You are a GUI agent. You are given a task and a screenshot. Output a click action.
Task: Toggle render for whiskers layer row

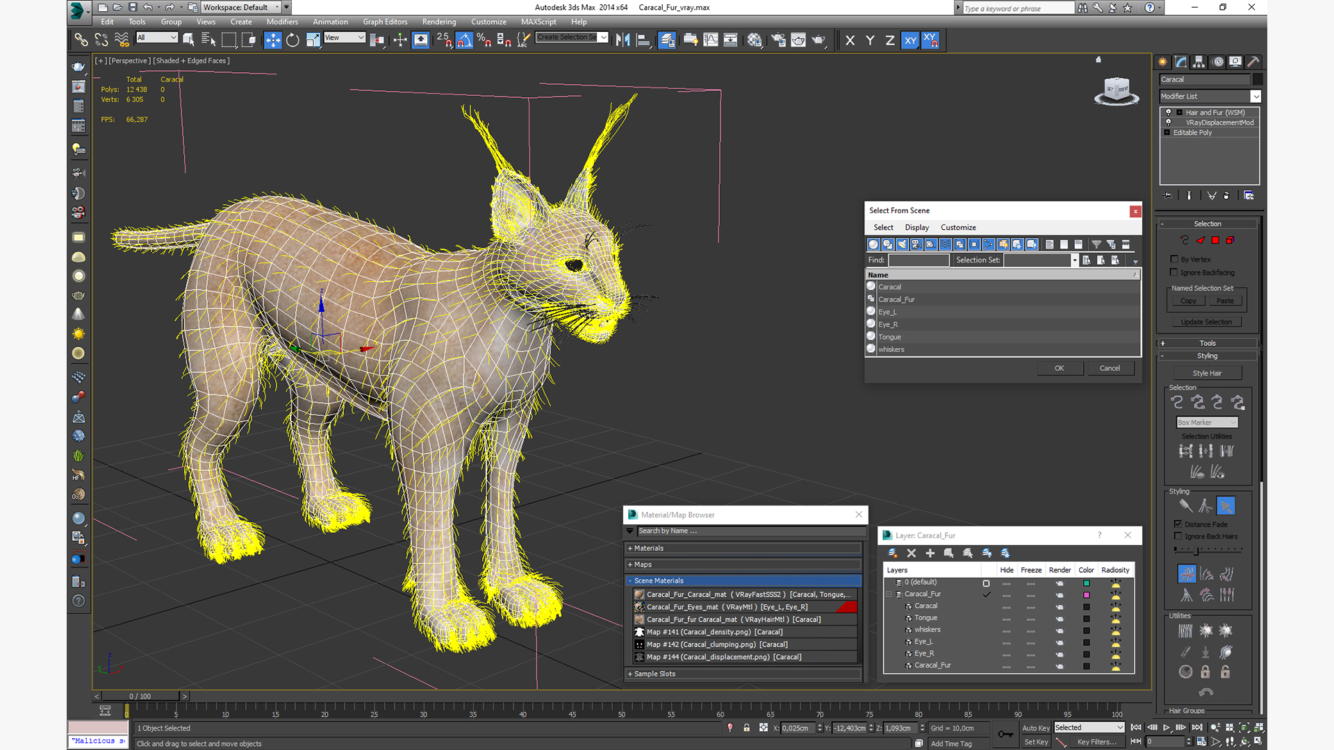point(1060,630)
